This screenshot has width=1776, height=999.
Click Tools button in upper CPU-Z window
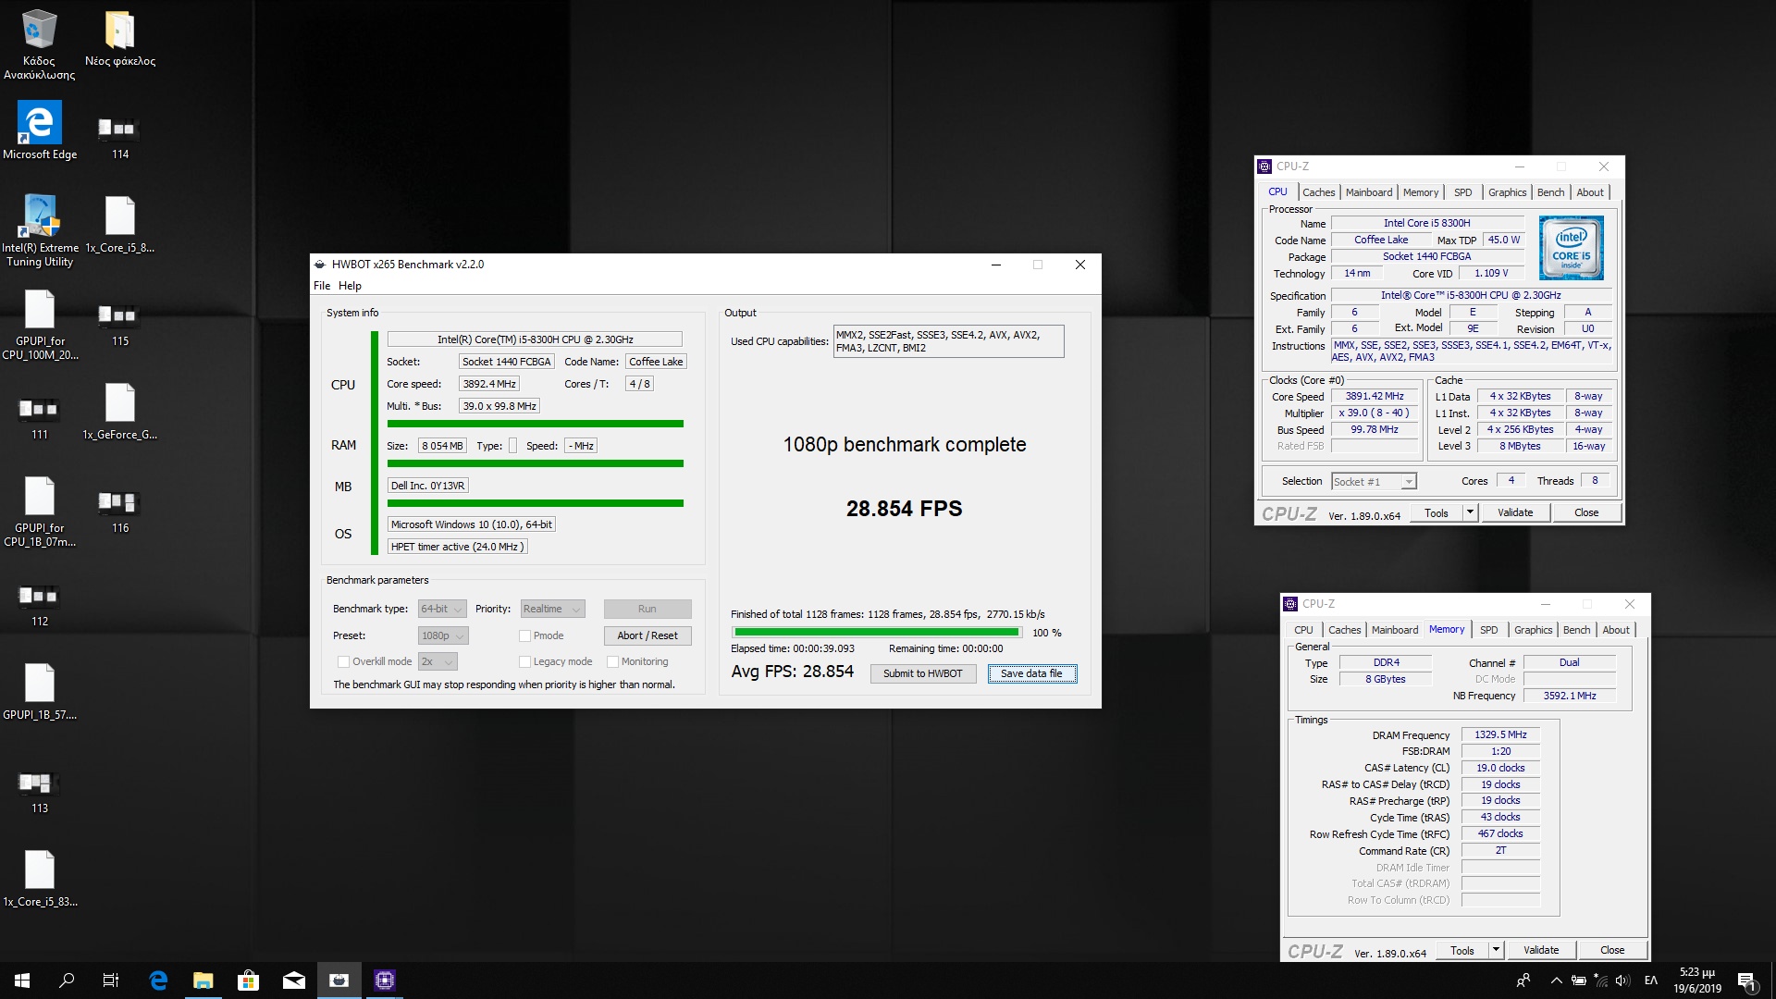pos(1436,512)
